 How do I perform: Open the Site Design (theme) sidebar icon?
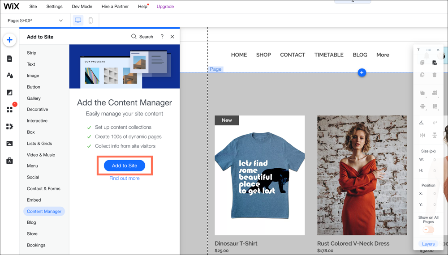point(9,75)
